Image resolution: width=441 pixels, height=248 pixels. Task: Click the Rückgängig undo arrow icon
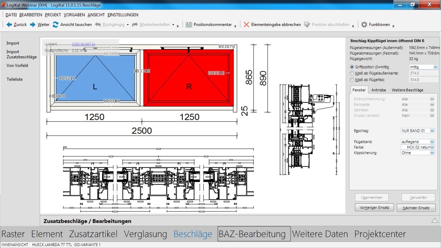pos(98,25)
